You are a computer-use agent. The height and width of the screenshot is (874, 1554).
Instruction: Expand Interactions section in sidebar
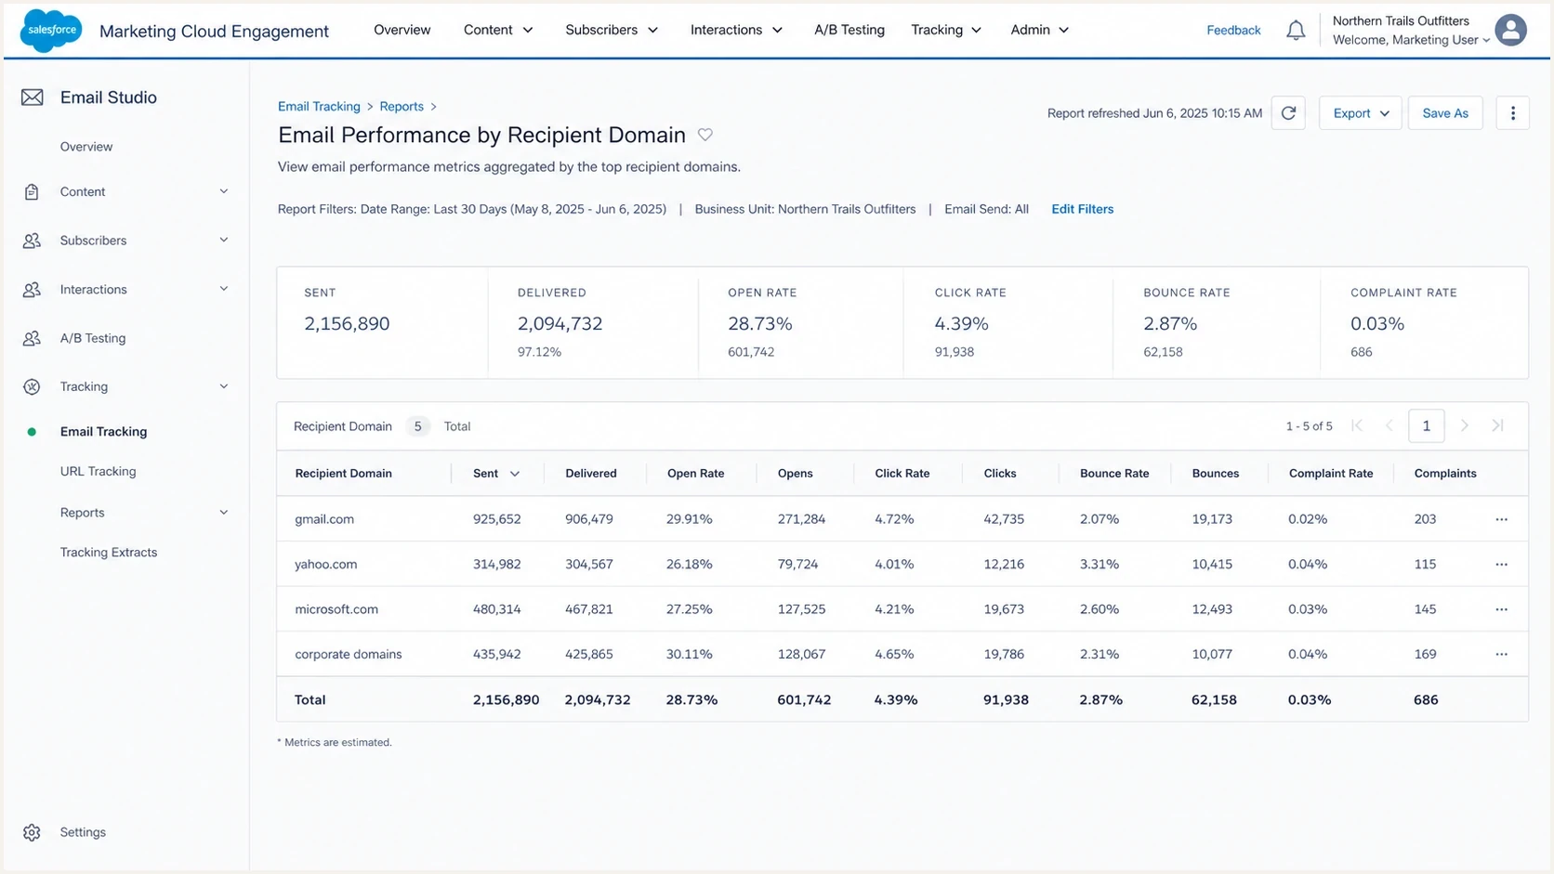pos(224,289)
